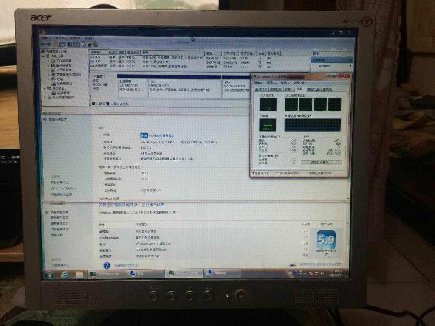This screenshot has height=326, width=435.
Task: Switch to the 處理程序 tab in Task Manager
Action: tap(276, 90)
